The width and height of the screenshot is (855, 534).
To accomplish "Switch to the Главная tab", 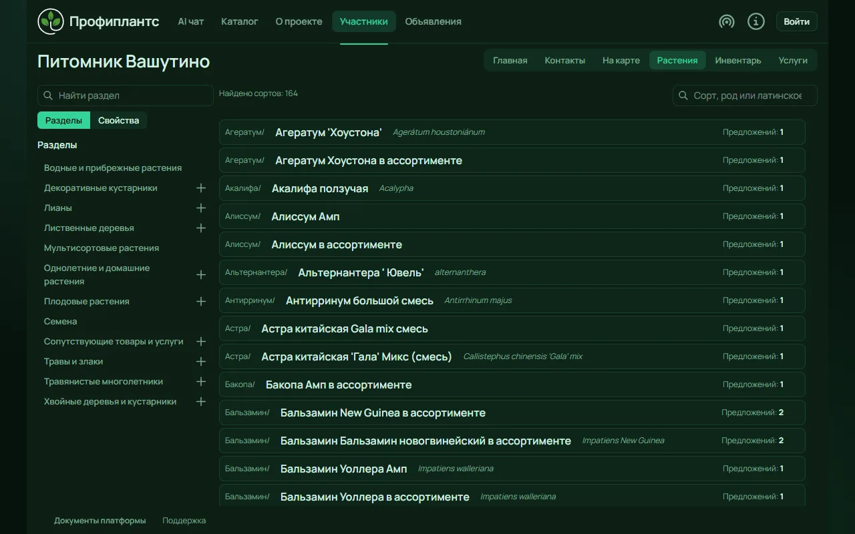I will tap(510, 60).
